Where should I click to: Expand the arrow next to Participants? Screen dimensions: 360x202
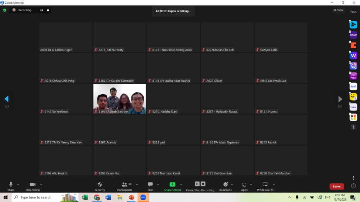tap(137, 184)
